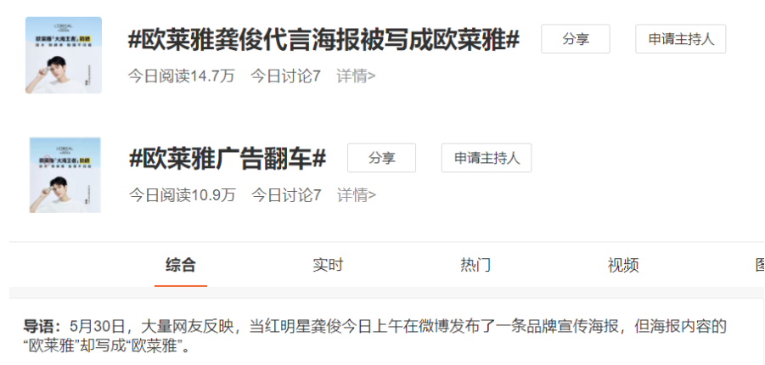Click 分享 button for 欧莱雅广告翻车 topic
Viewport: 765px width, 365px height.
[x=381, y=158]
